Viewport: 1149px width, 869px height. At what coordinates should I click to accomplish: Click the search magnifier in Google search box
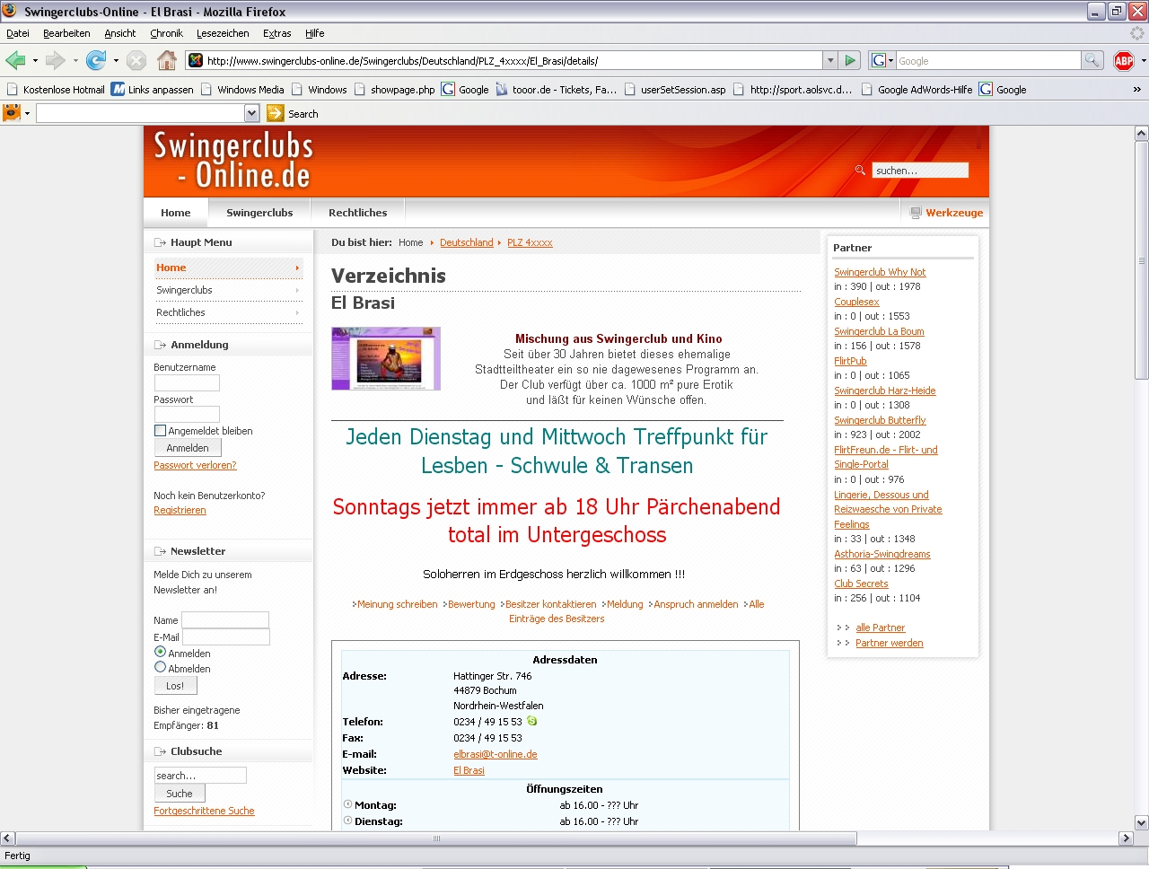click(1092, 60)
